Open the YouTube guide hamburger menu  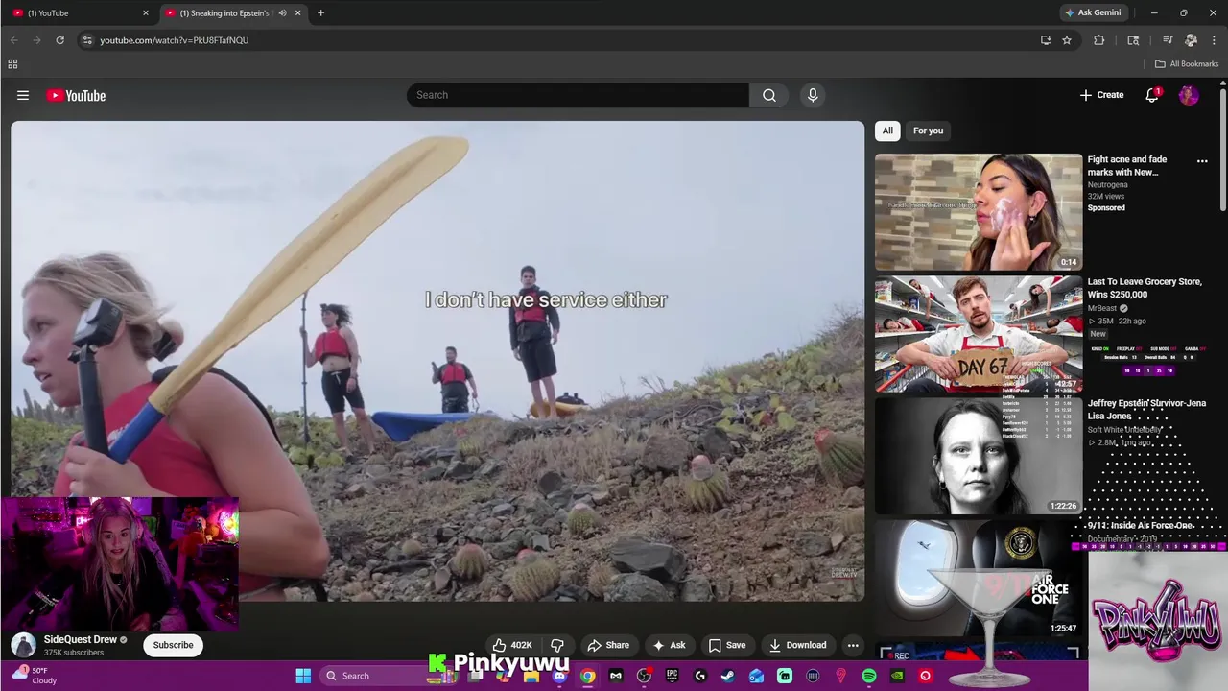point(23,95)
